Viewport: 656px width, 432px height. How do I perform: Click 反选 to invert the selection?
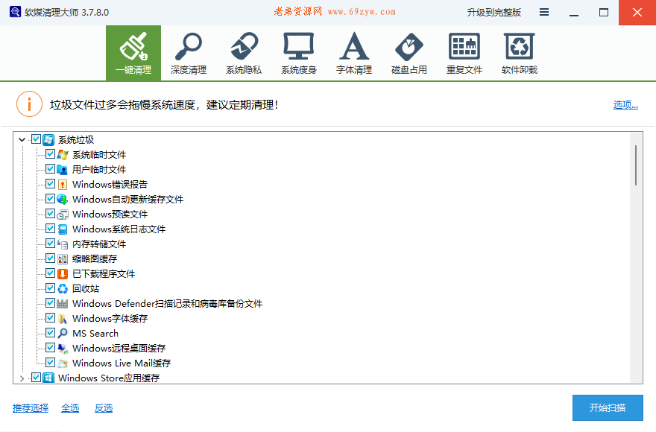(x=103, y=407)
